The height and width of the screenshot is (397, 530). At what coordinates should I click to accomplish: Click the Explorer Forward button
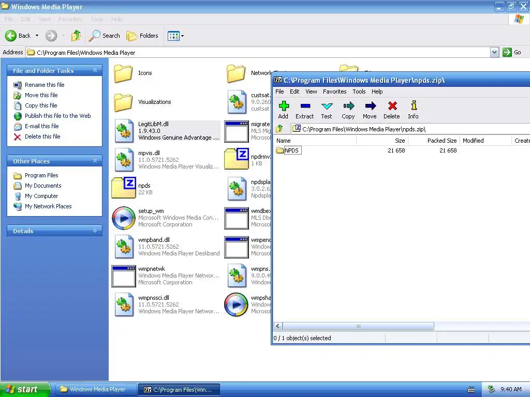point(51,36)
